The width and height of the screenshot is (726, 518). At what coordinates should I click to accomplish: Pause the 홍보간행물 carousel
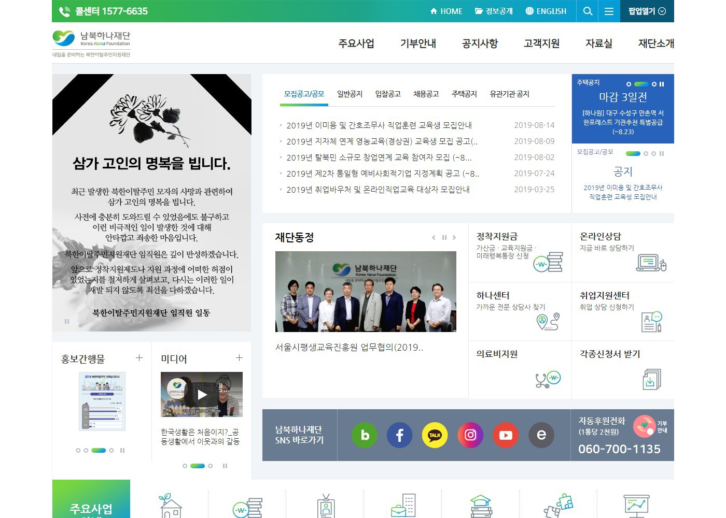122,451
